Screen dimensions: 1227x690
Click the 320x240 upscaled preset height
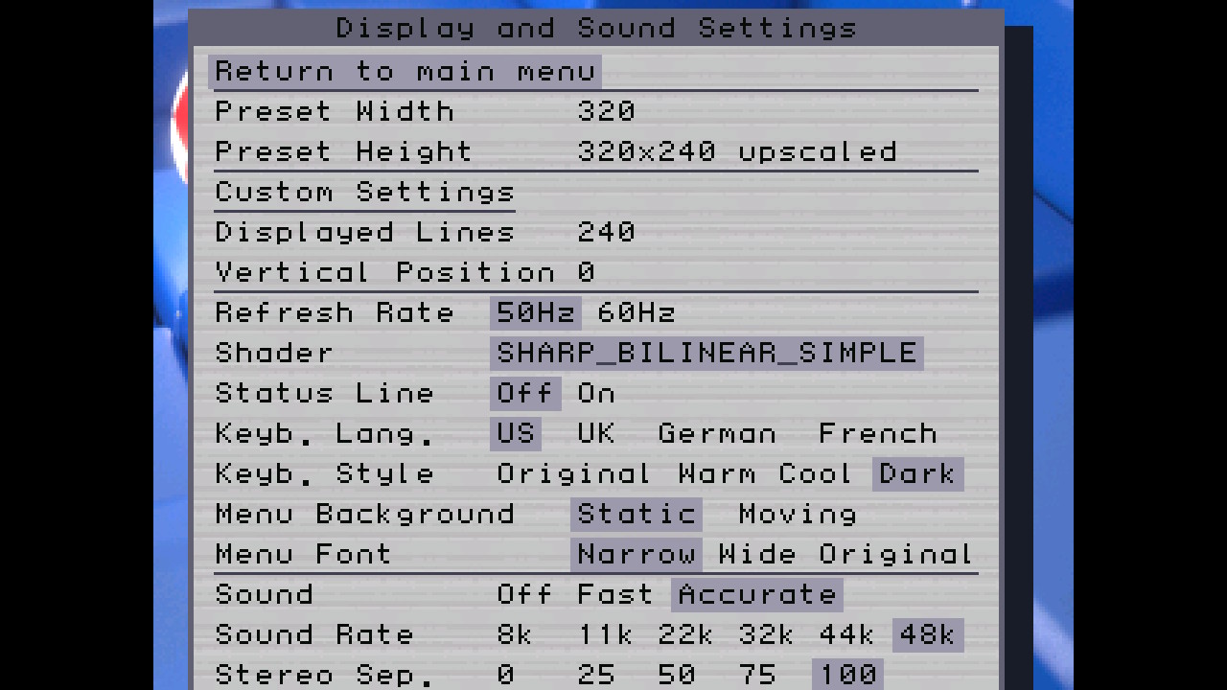(x=737, y=151)
